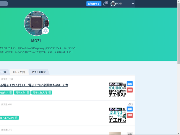Viewport: 180px width, 135px height.
Task: Open article 電子工作入門 #1 title link
Action: (34, 85)
